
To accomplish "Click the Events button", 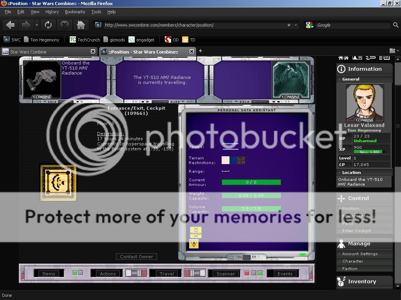I will (x=285, y=274).
